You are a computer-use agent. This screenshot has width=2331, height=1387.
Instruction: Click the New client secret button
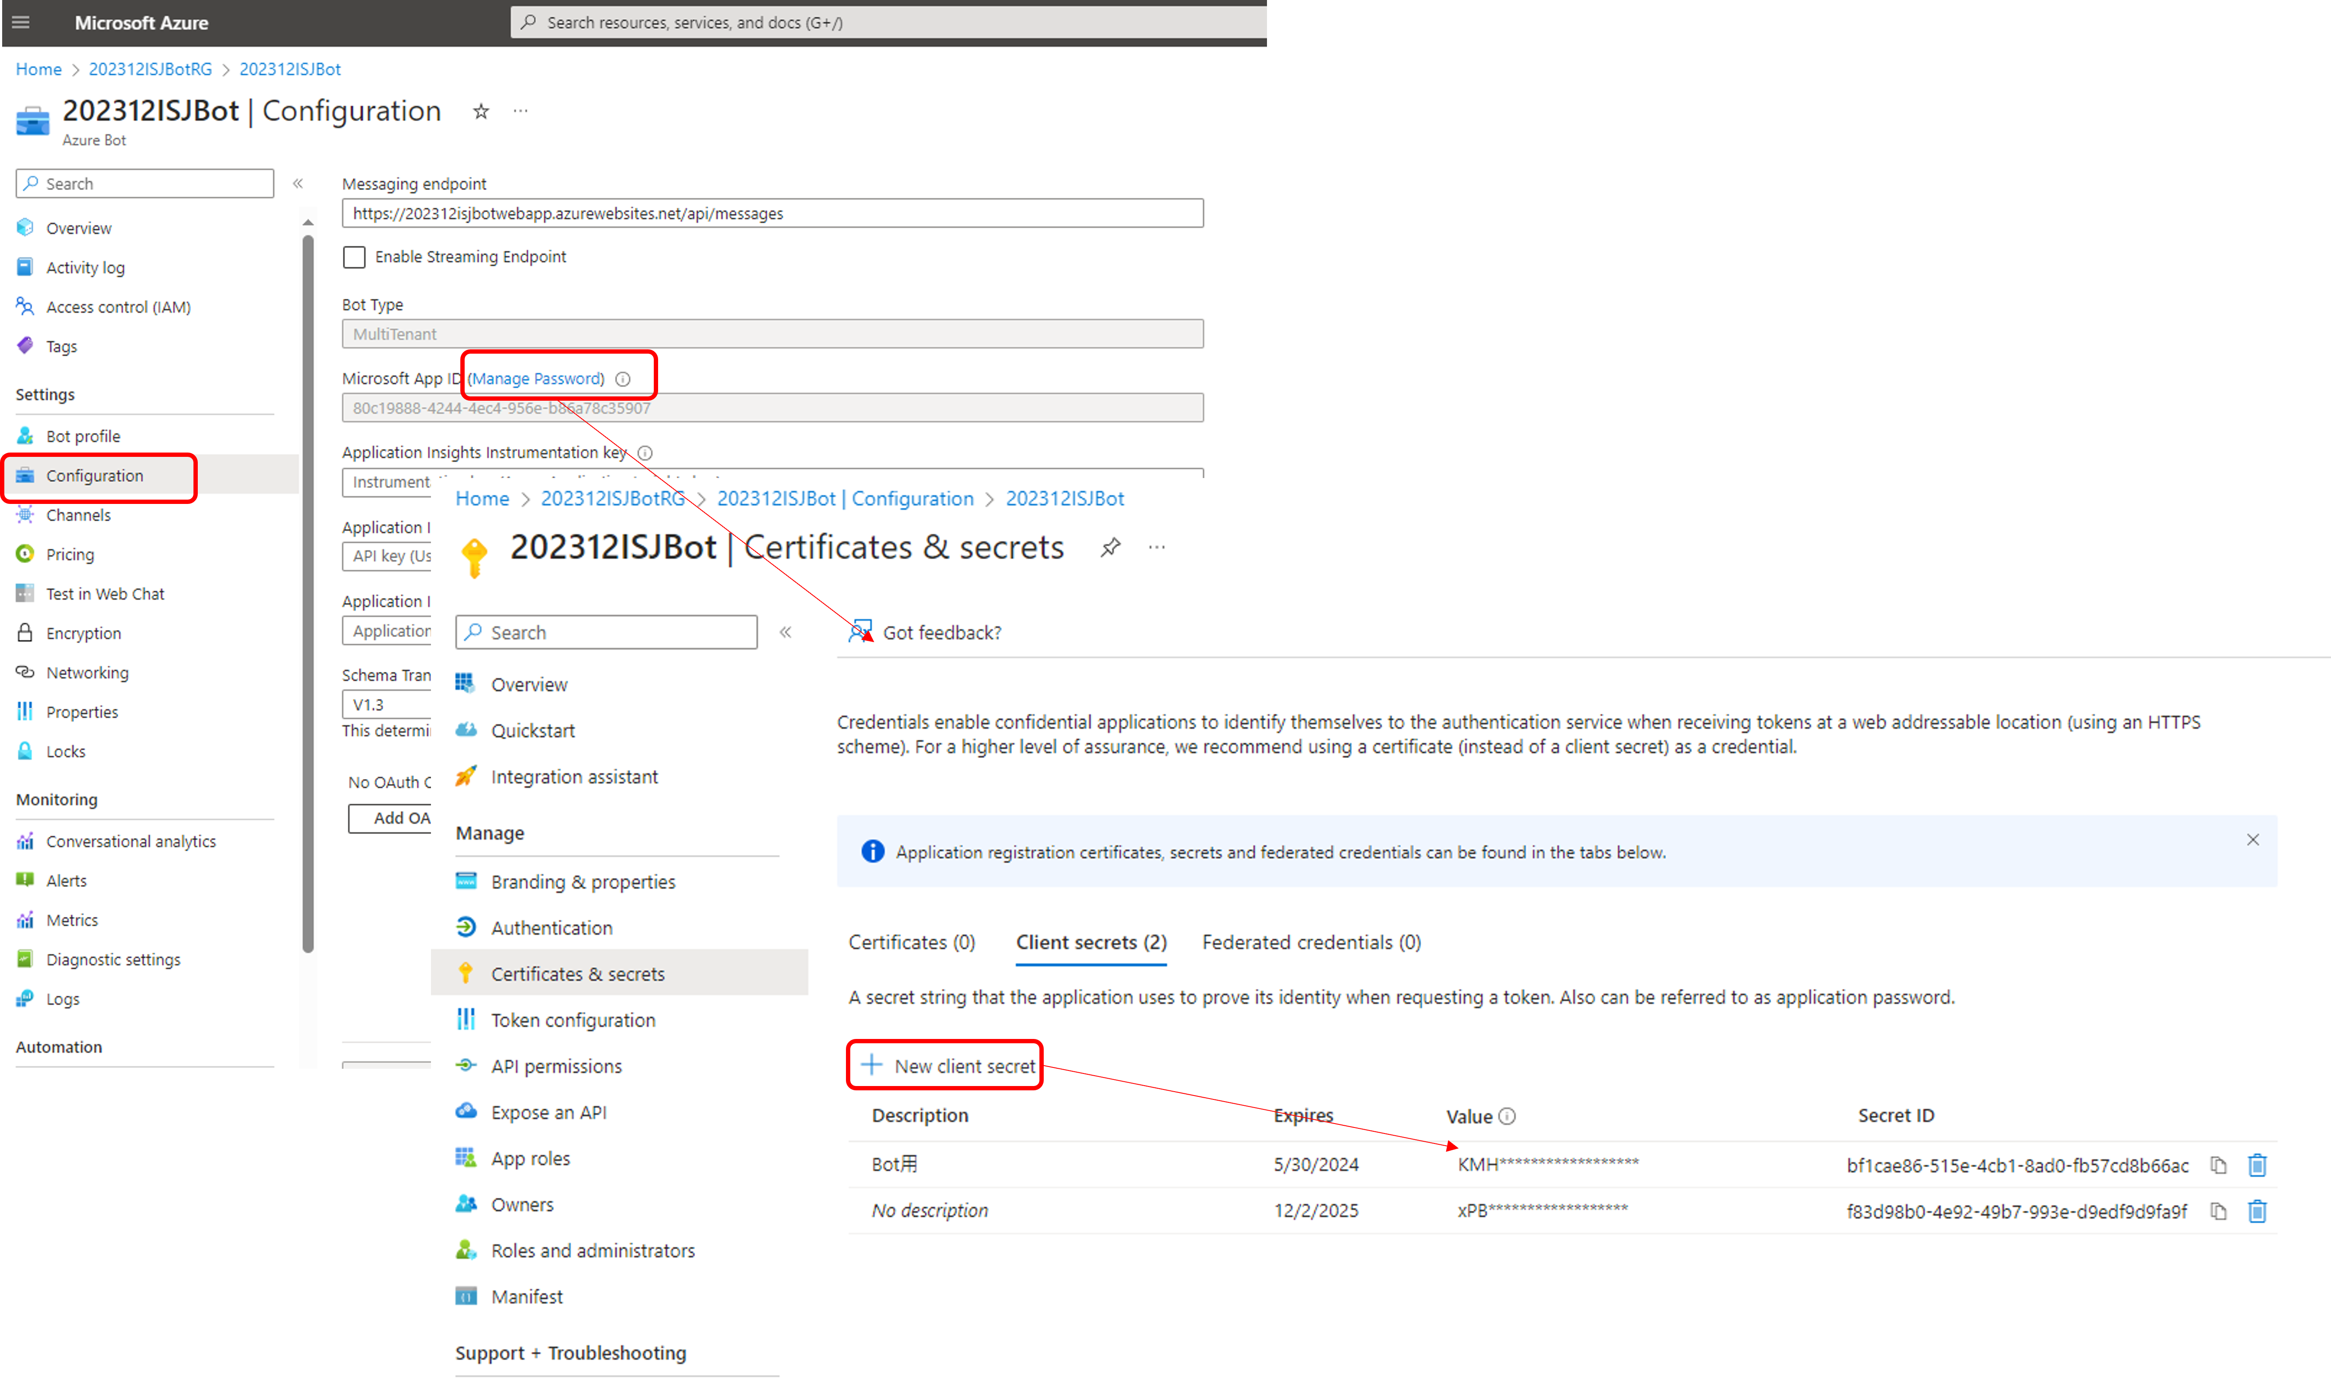[949, 1065]
